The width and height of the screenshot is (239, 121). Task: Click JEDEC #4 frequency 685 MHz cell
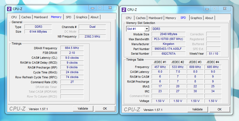tap(213, 67)
